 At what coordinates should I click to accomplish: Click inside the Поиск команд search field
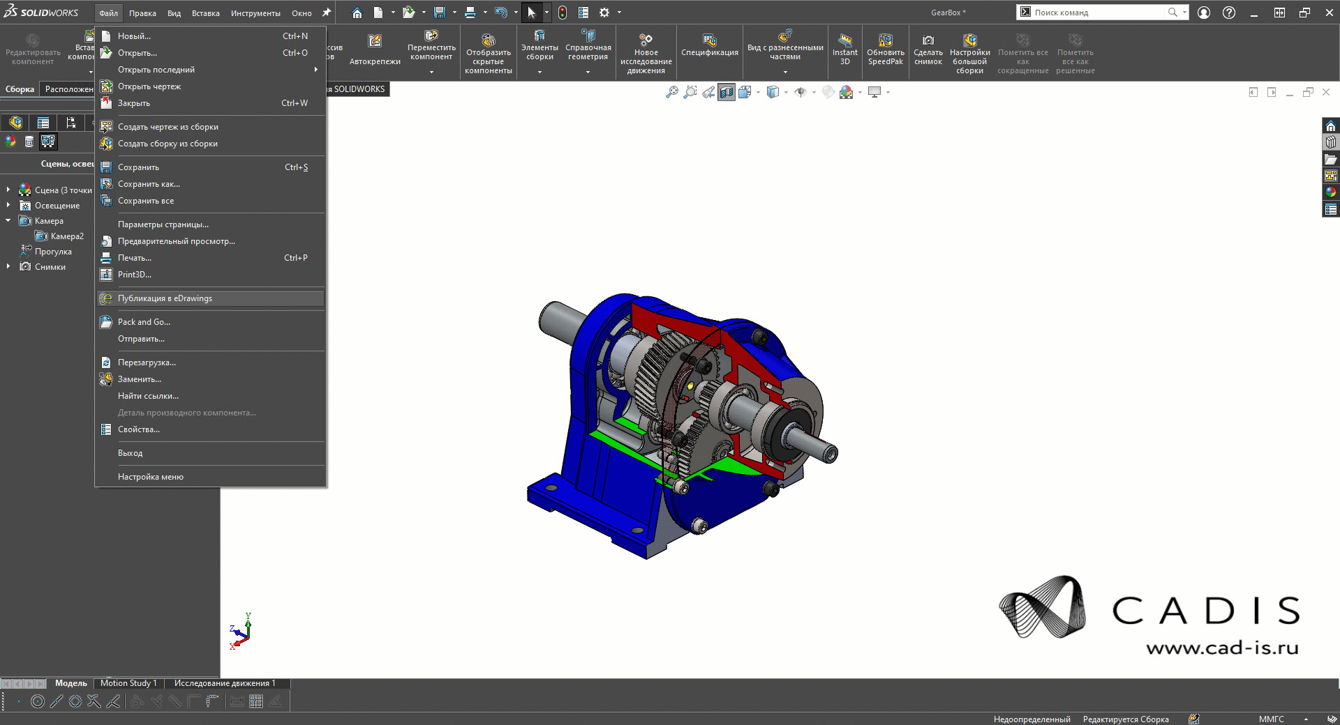1096,12
